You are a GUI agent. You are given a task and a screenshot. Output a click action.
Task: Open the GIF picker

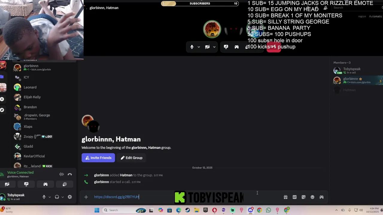[x=294, y=197]
